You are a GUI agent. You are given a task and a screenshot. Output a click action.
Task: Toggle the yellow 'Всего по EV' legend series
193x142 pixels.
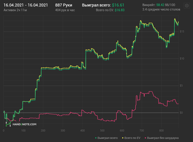131,138
